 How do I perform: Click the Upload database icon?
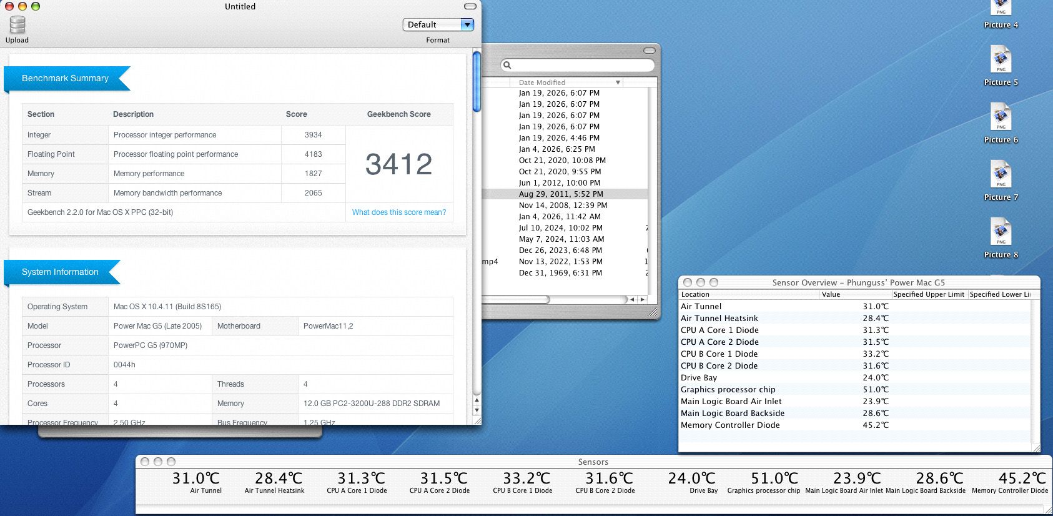point(17,25)
